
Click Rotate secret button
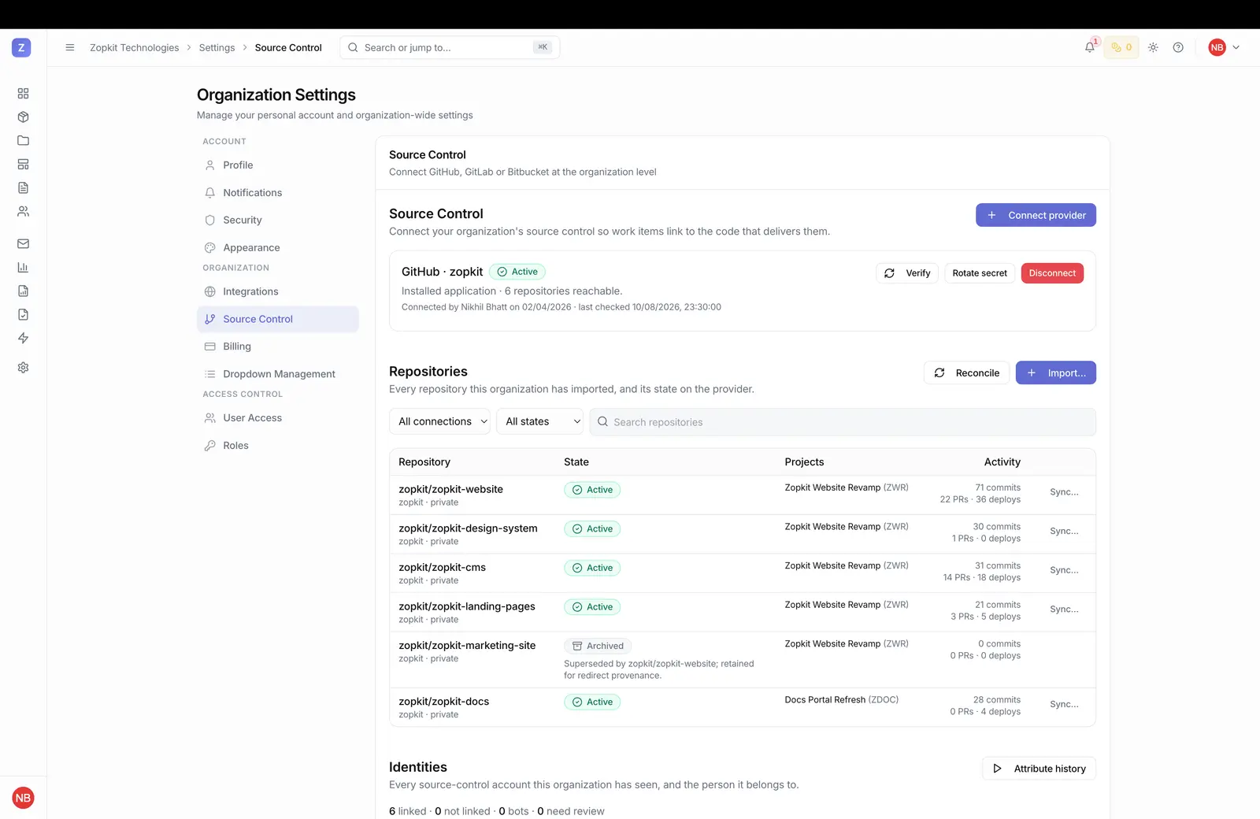pyautogui.click(x=980, y=273)
